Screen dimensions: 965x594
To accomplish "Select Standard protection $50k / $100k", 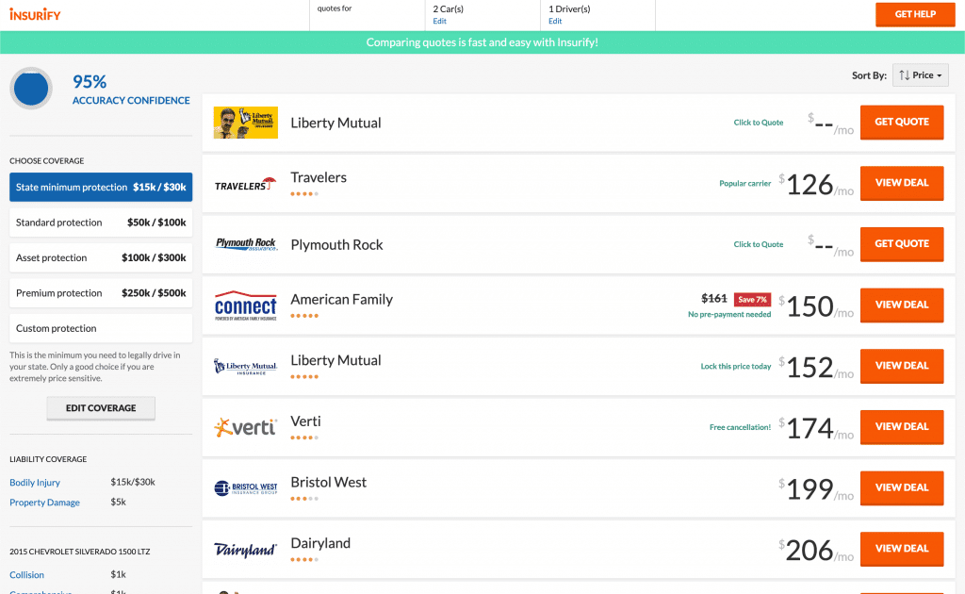I will [x=101, y=223].
